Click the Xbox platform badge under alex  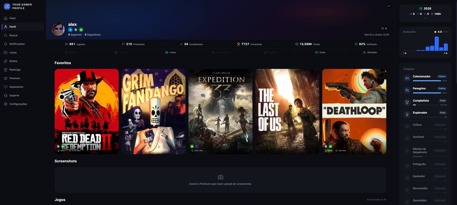81,30
